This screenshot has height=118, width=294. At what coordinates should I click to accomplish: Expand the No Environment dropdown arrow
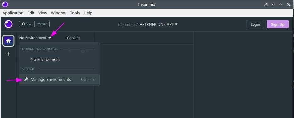(x=50, y=38)
